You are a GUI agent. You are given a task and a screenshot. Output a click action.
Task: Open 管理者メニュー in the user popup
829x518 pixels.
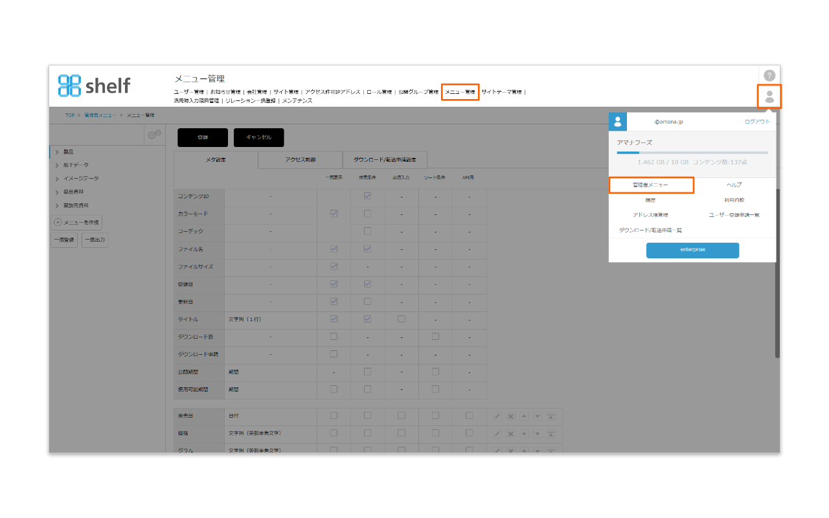tap(650, 185)
